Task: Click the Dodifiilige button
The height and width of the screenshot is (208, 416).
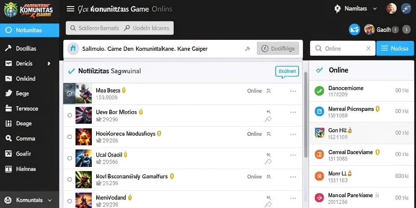Action: 278,49
